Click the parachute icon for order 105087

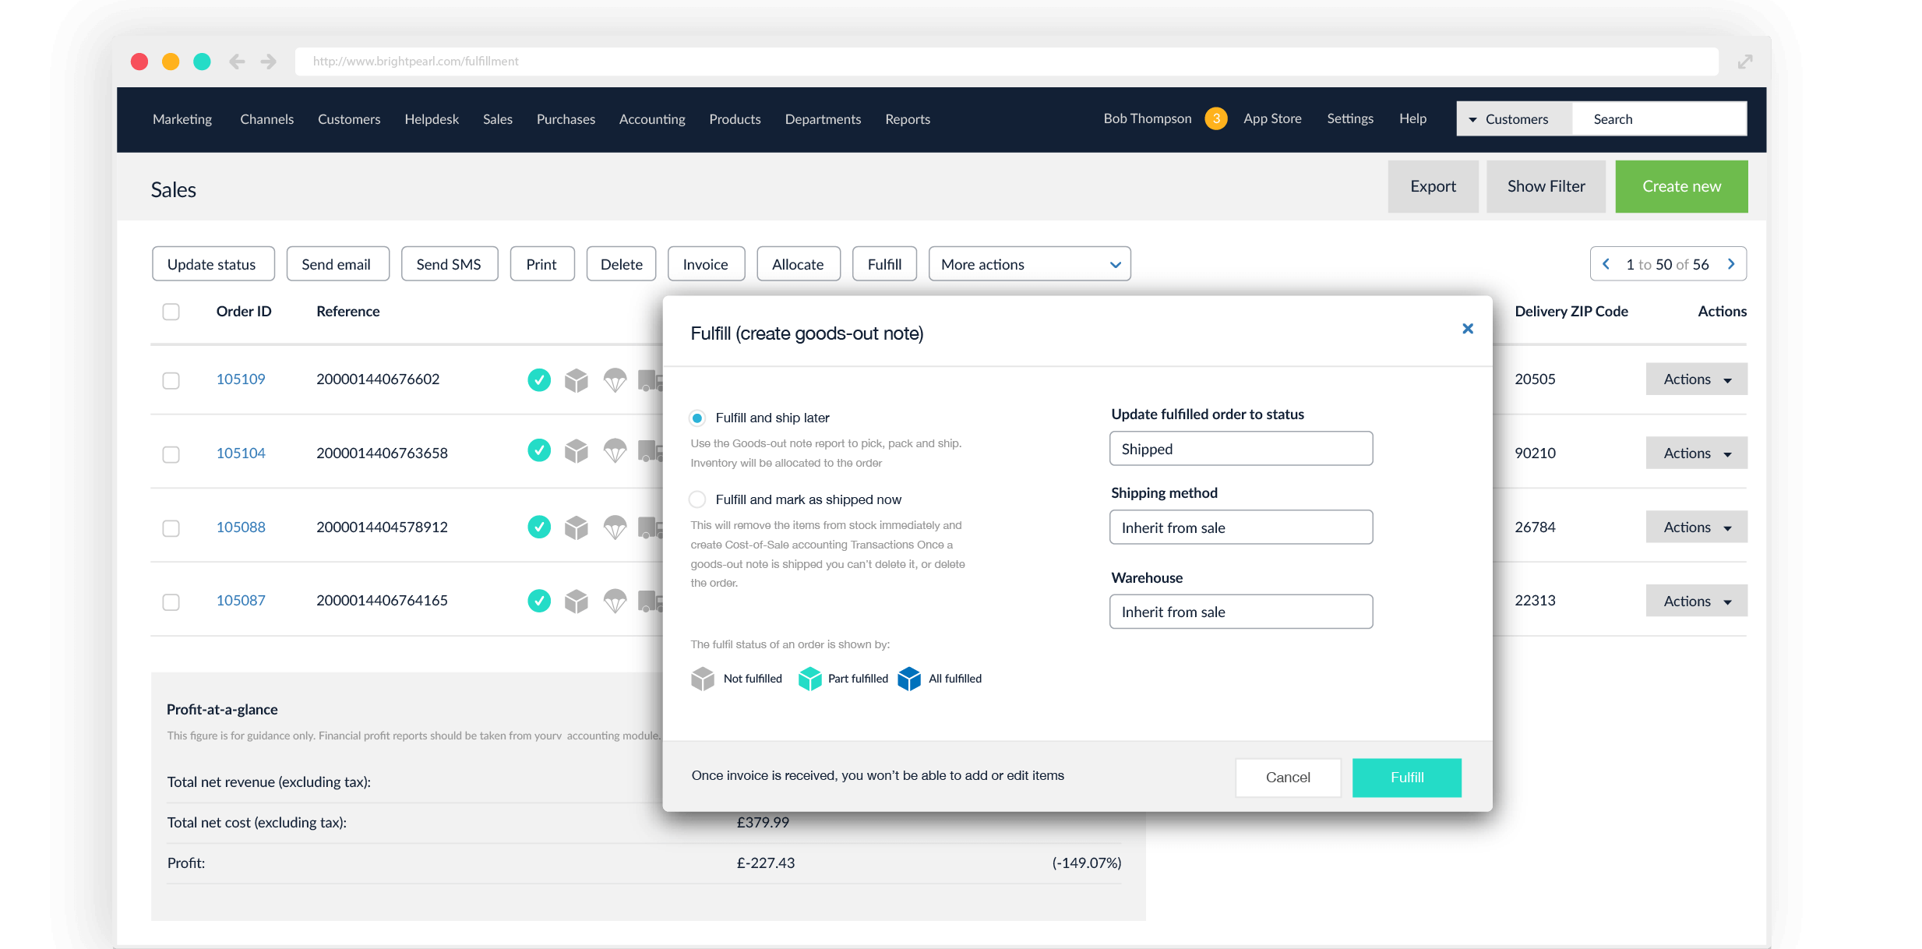(x=615, y=601)
